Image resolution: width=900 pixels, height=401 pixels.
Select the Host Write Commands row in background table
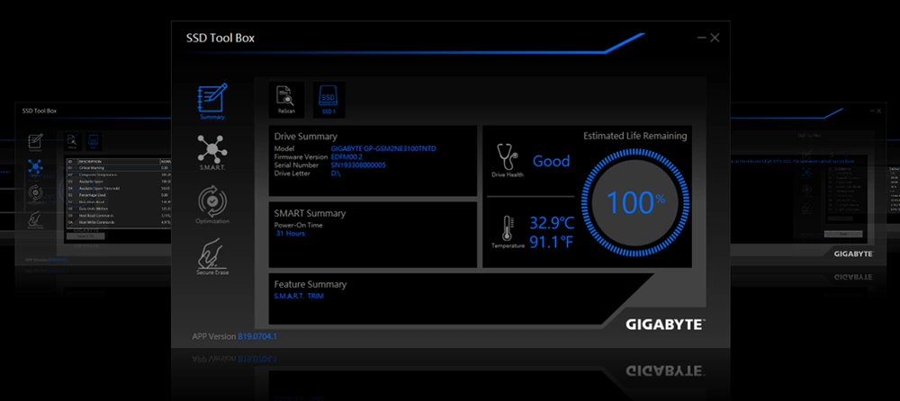[x=118, y=223]
